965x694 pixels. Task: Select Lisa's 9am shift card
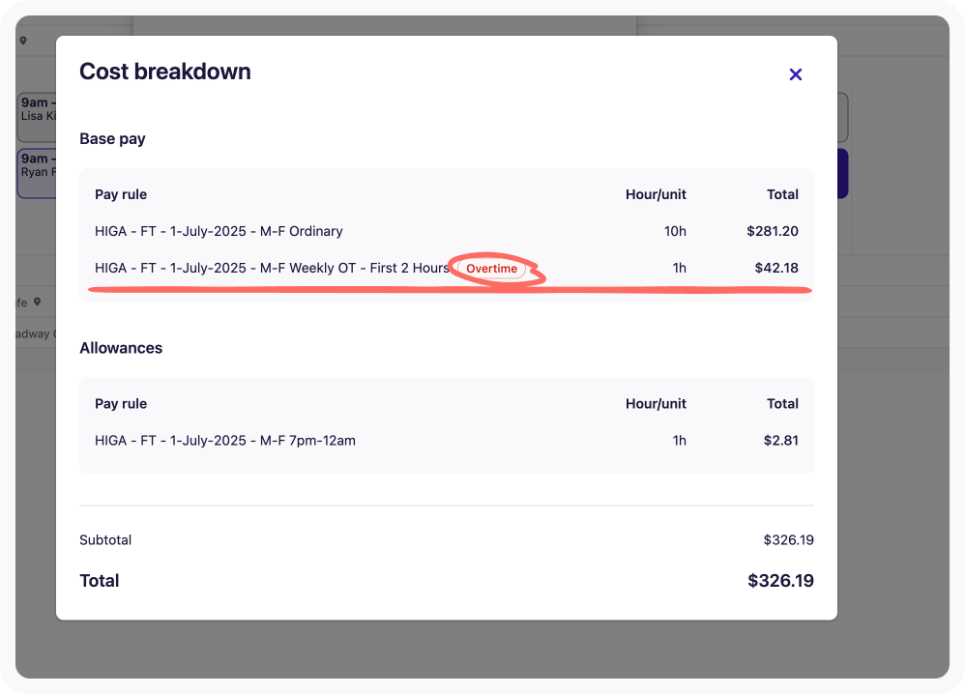(36, 116)
